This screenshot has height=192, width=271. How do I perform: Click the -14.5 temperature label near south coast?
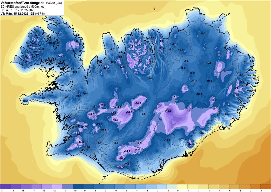coord(121,167)
